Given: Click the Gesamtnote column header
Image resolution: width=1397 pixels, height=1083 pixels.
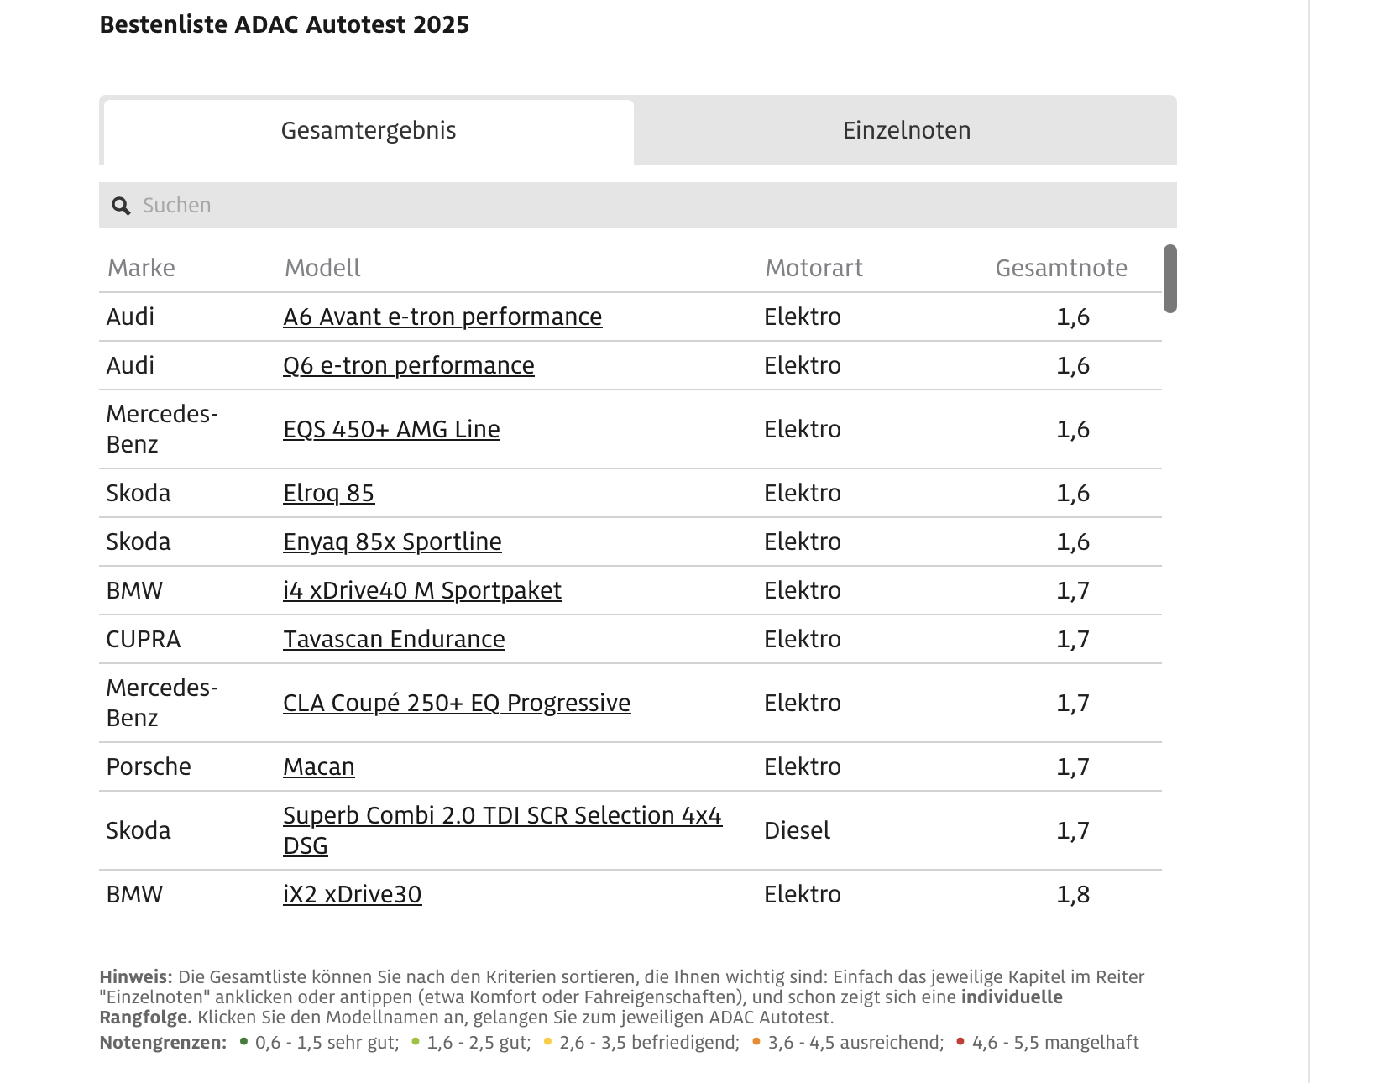Looking at the screenshot, I should click(1061, 269).
